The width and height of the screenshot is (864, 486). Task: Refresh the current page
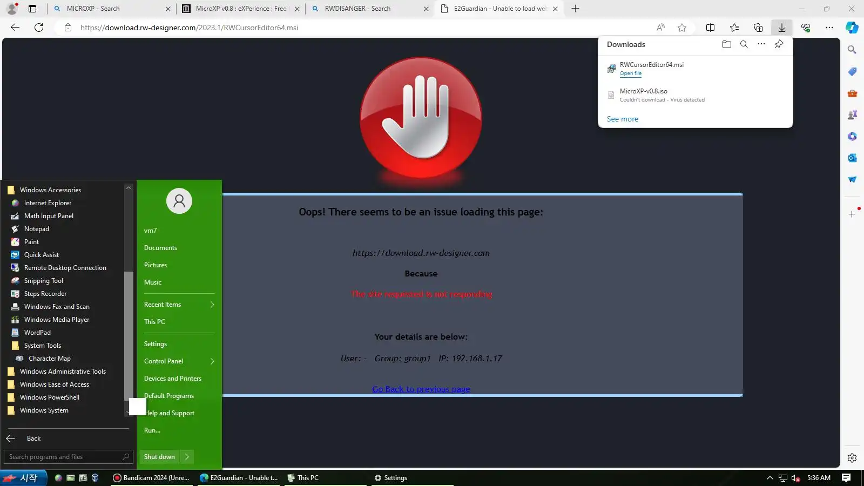pyautogui.click(x=39, y=28)
